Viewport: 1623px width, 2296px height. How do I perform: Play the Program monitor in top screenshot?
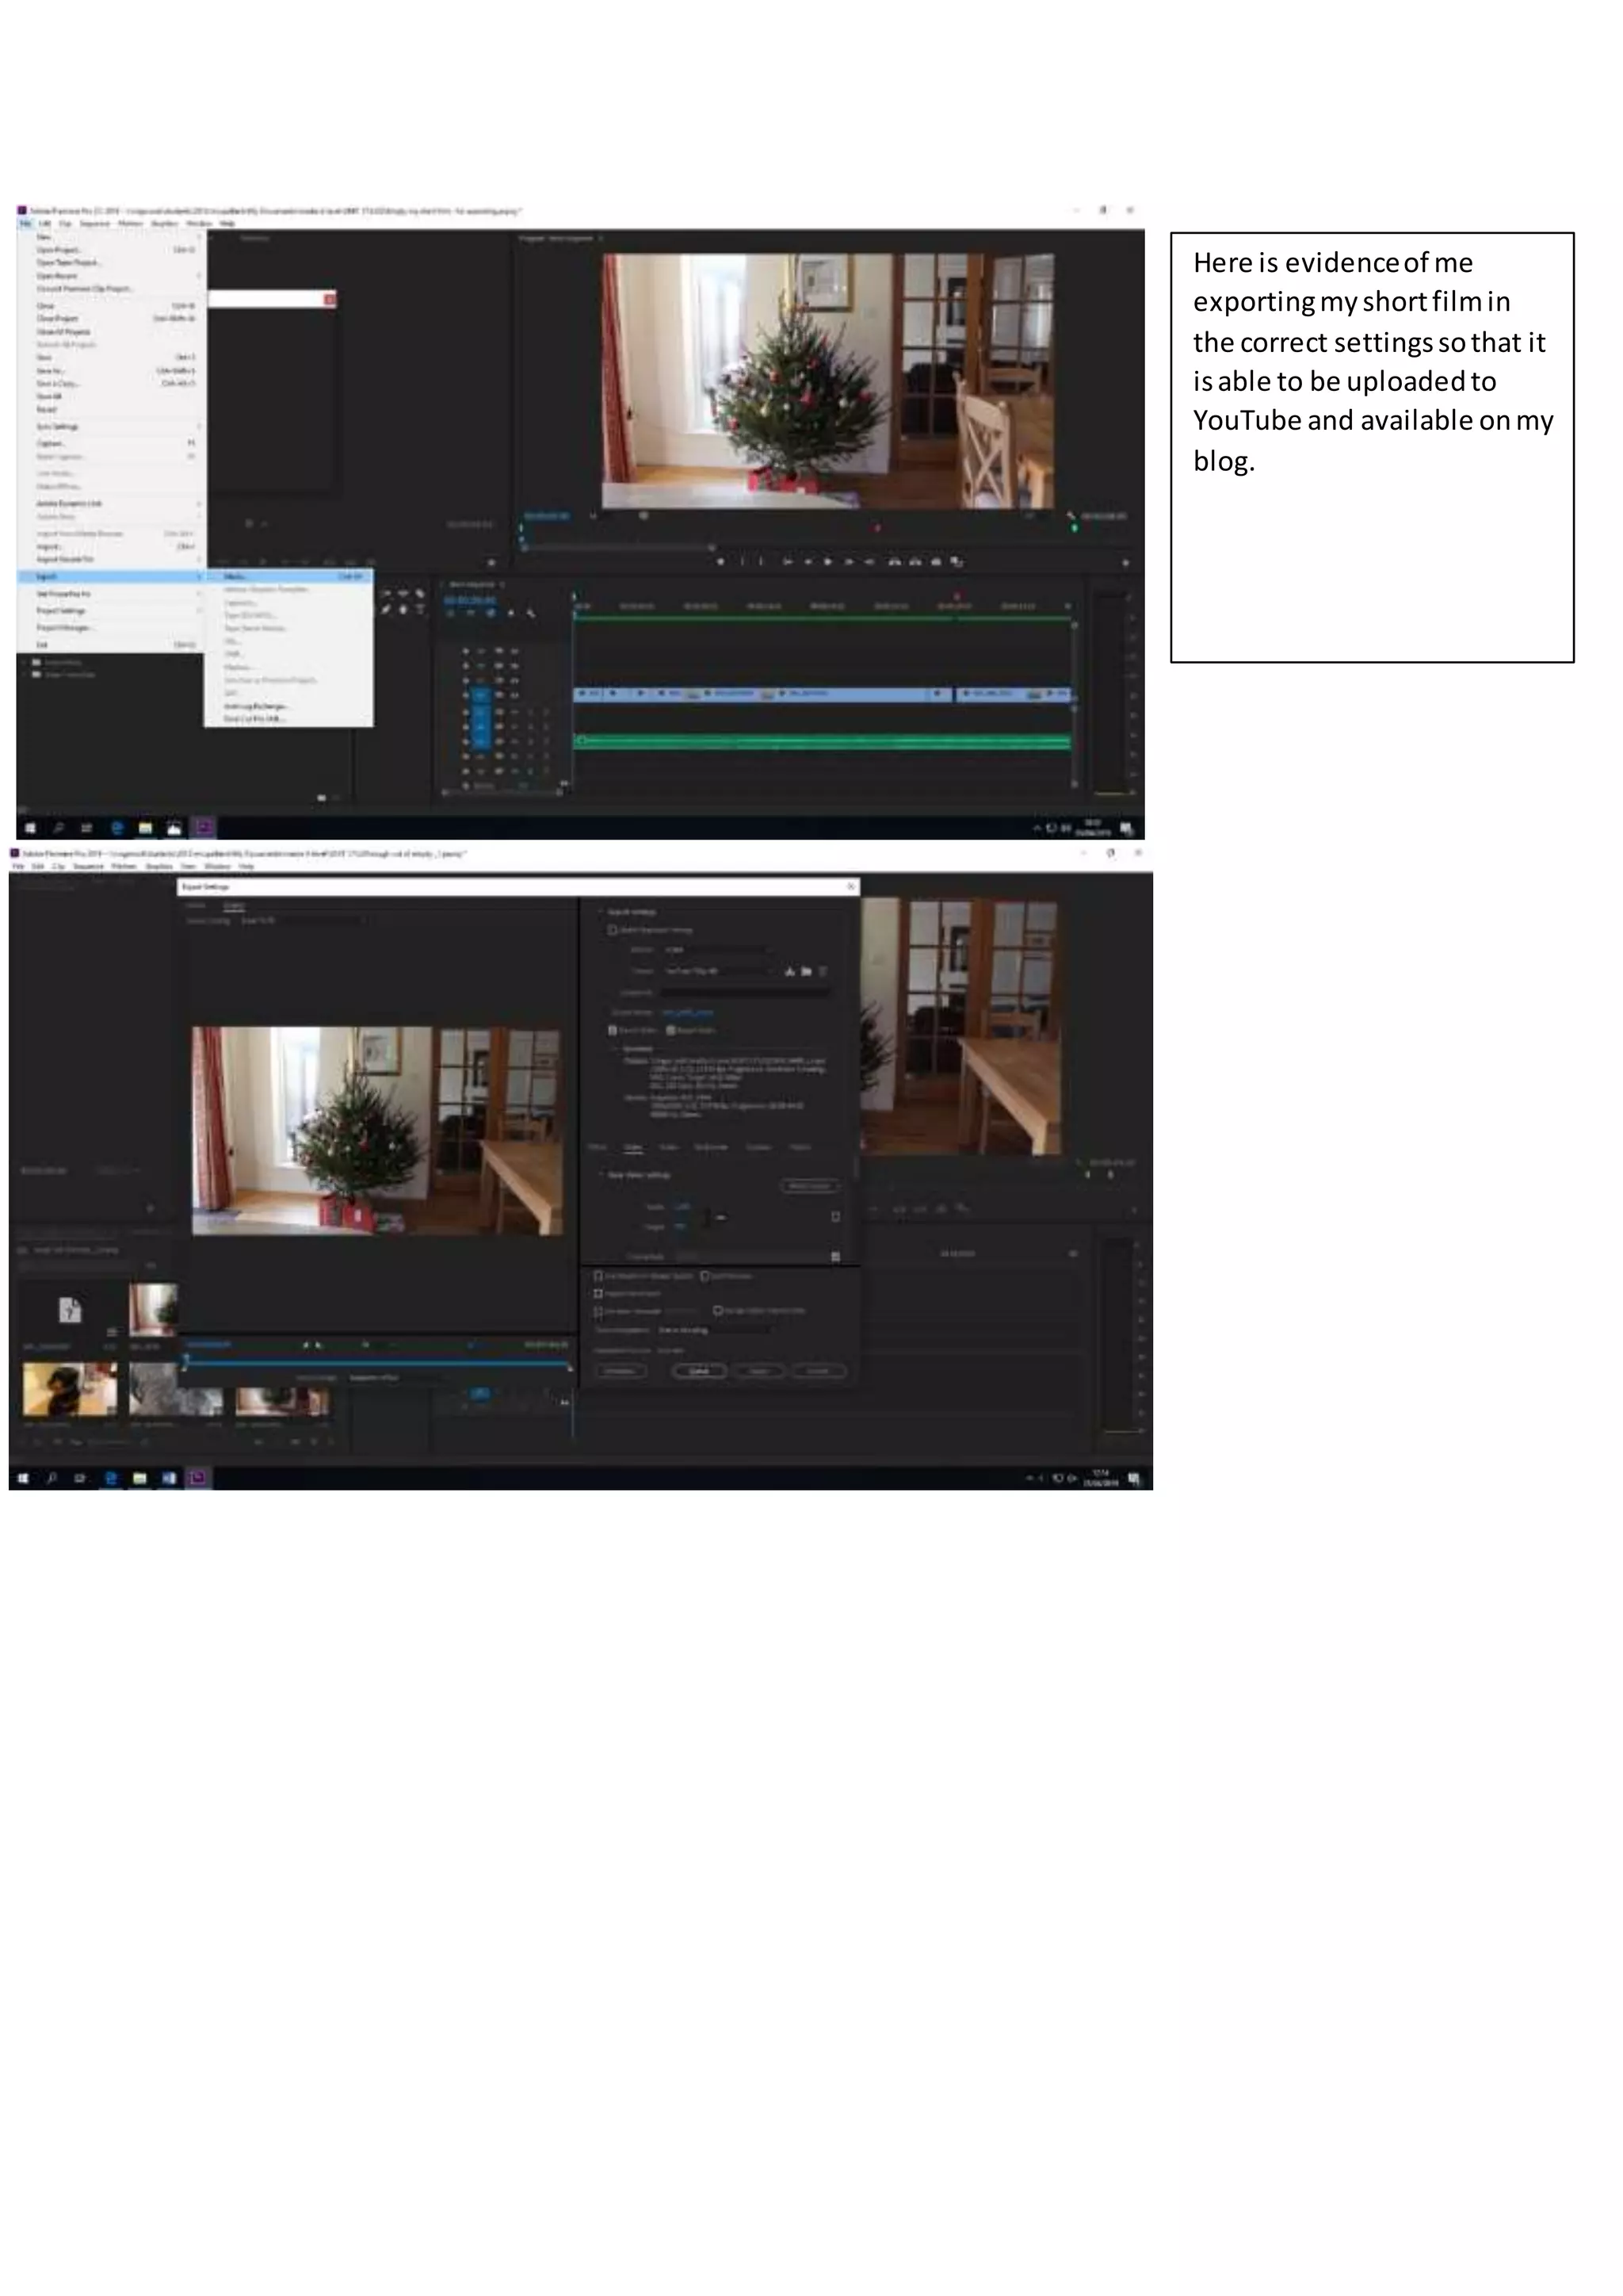pos(827,562)
